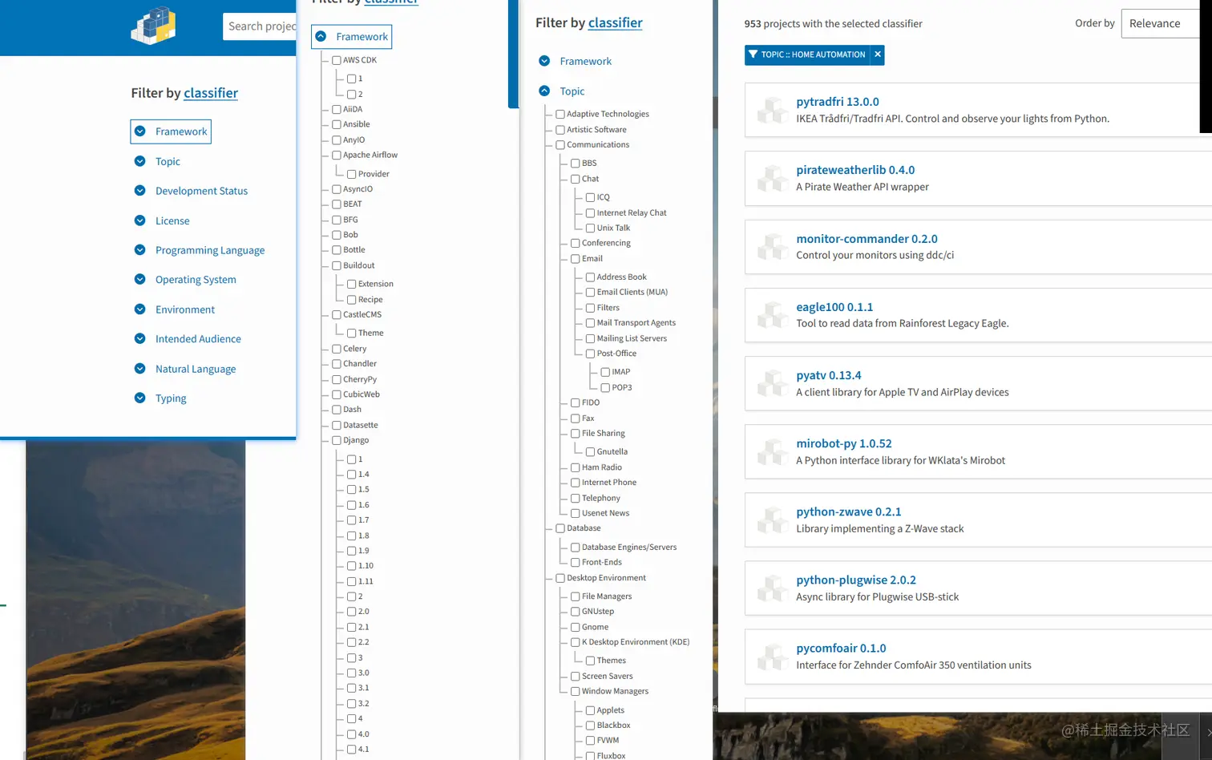Image resolution: width=1212 pixels, height=760 pixels.
Task: Expand the Operating System filter
Action: (x=185, y=280)
